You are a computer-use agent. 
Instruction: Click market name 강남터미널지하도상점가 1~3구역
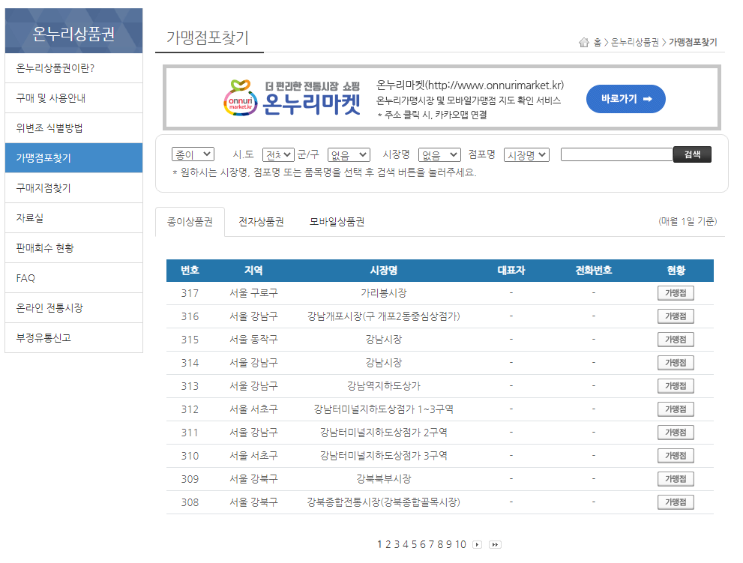coord(383,409)
